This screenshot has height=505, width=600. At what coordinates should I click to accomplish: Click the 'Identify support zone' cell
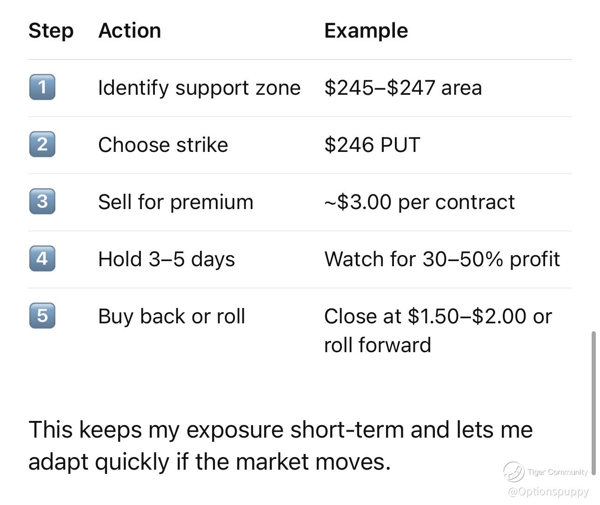point(200,88)
